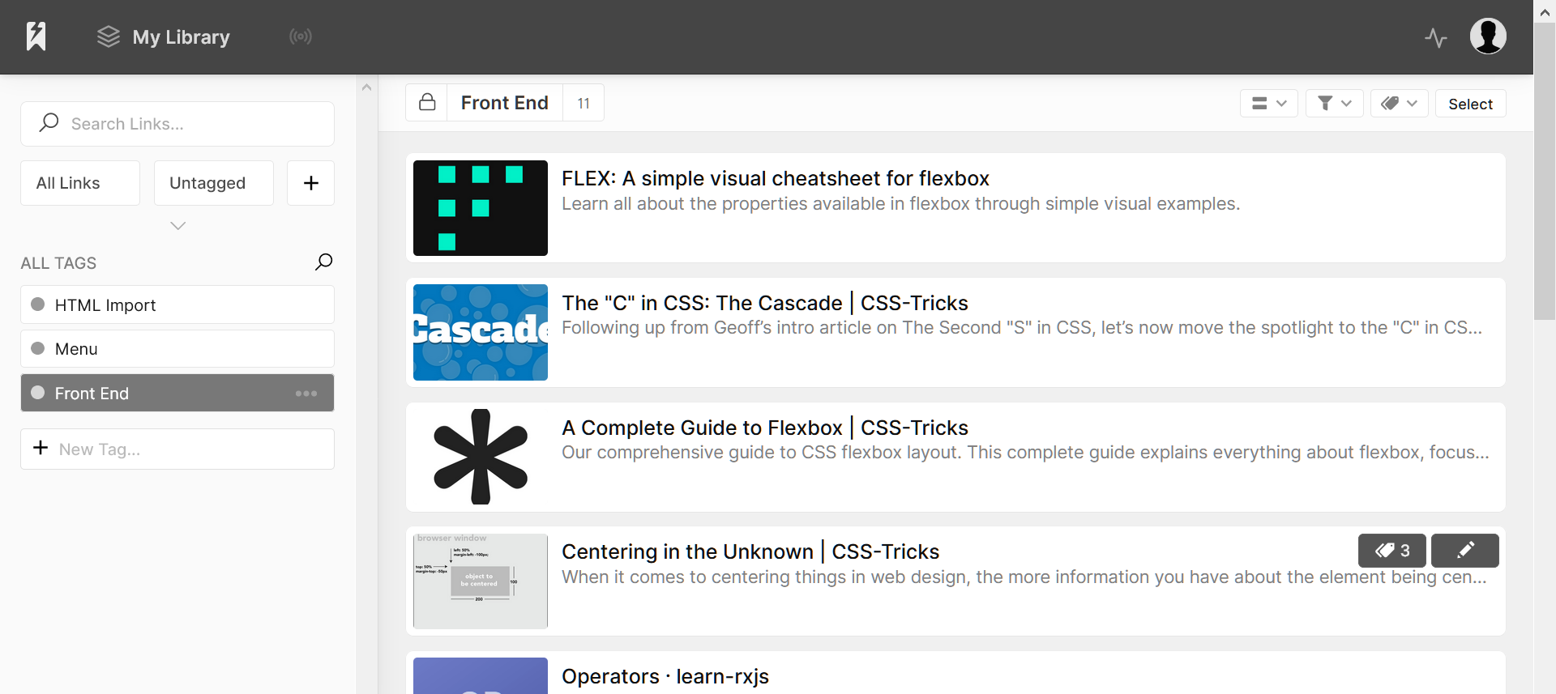
Task: Click the 11 links count badge
Action: [583, 103]
